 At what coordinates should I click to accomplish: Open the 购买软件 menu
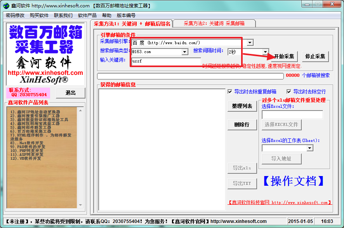click(39, 16)
